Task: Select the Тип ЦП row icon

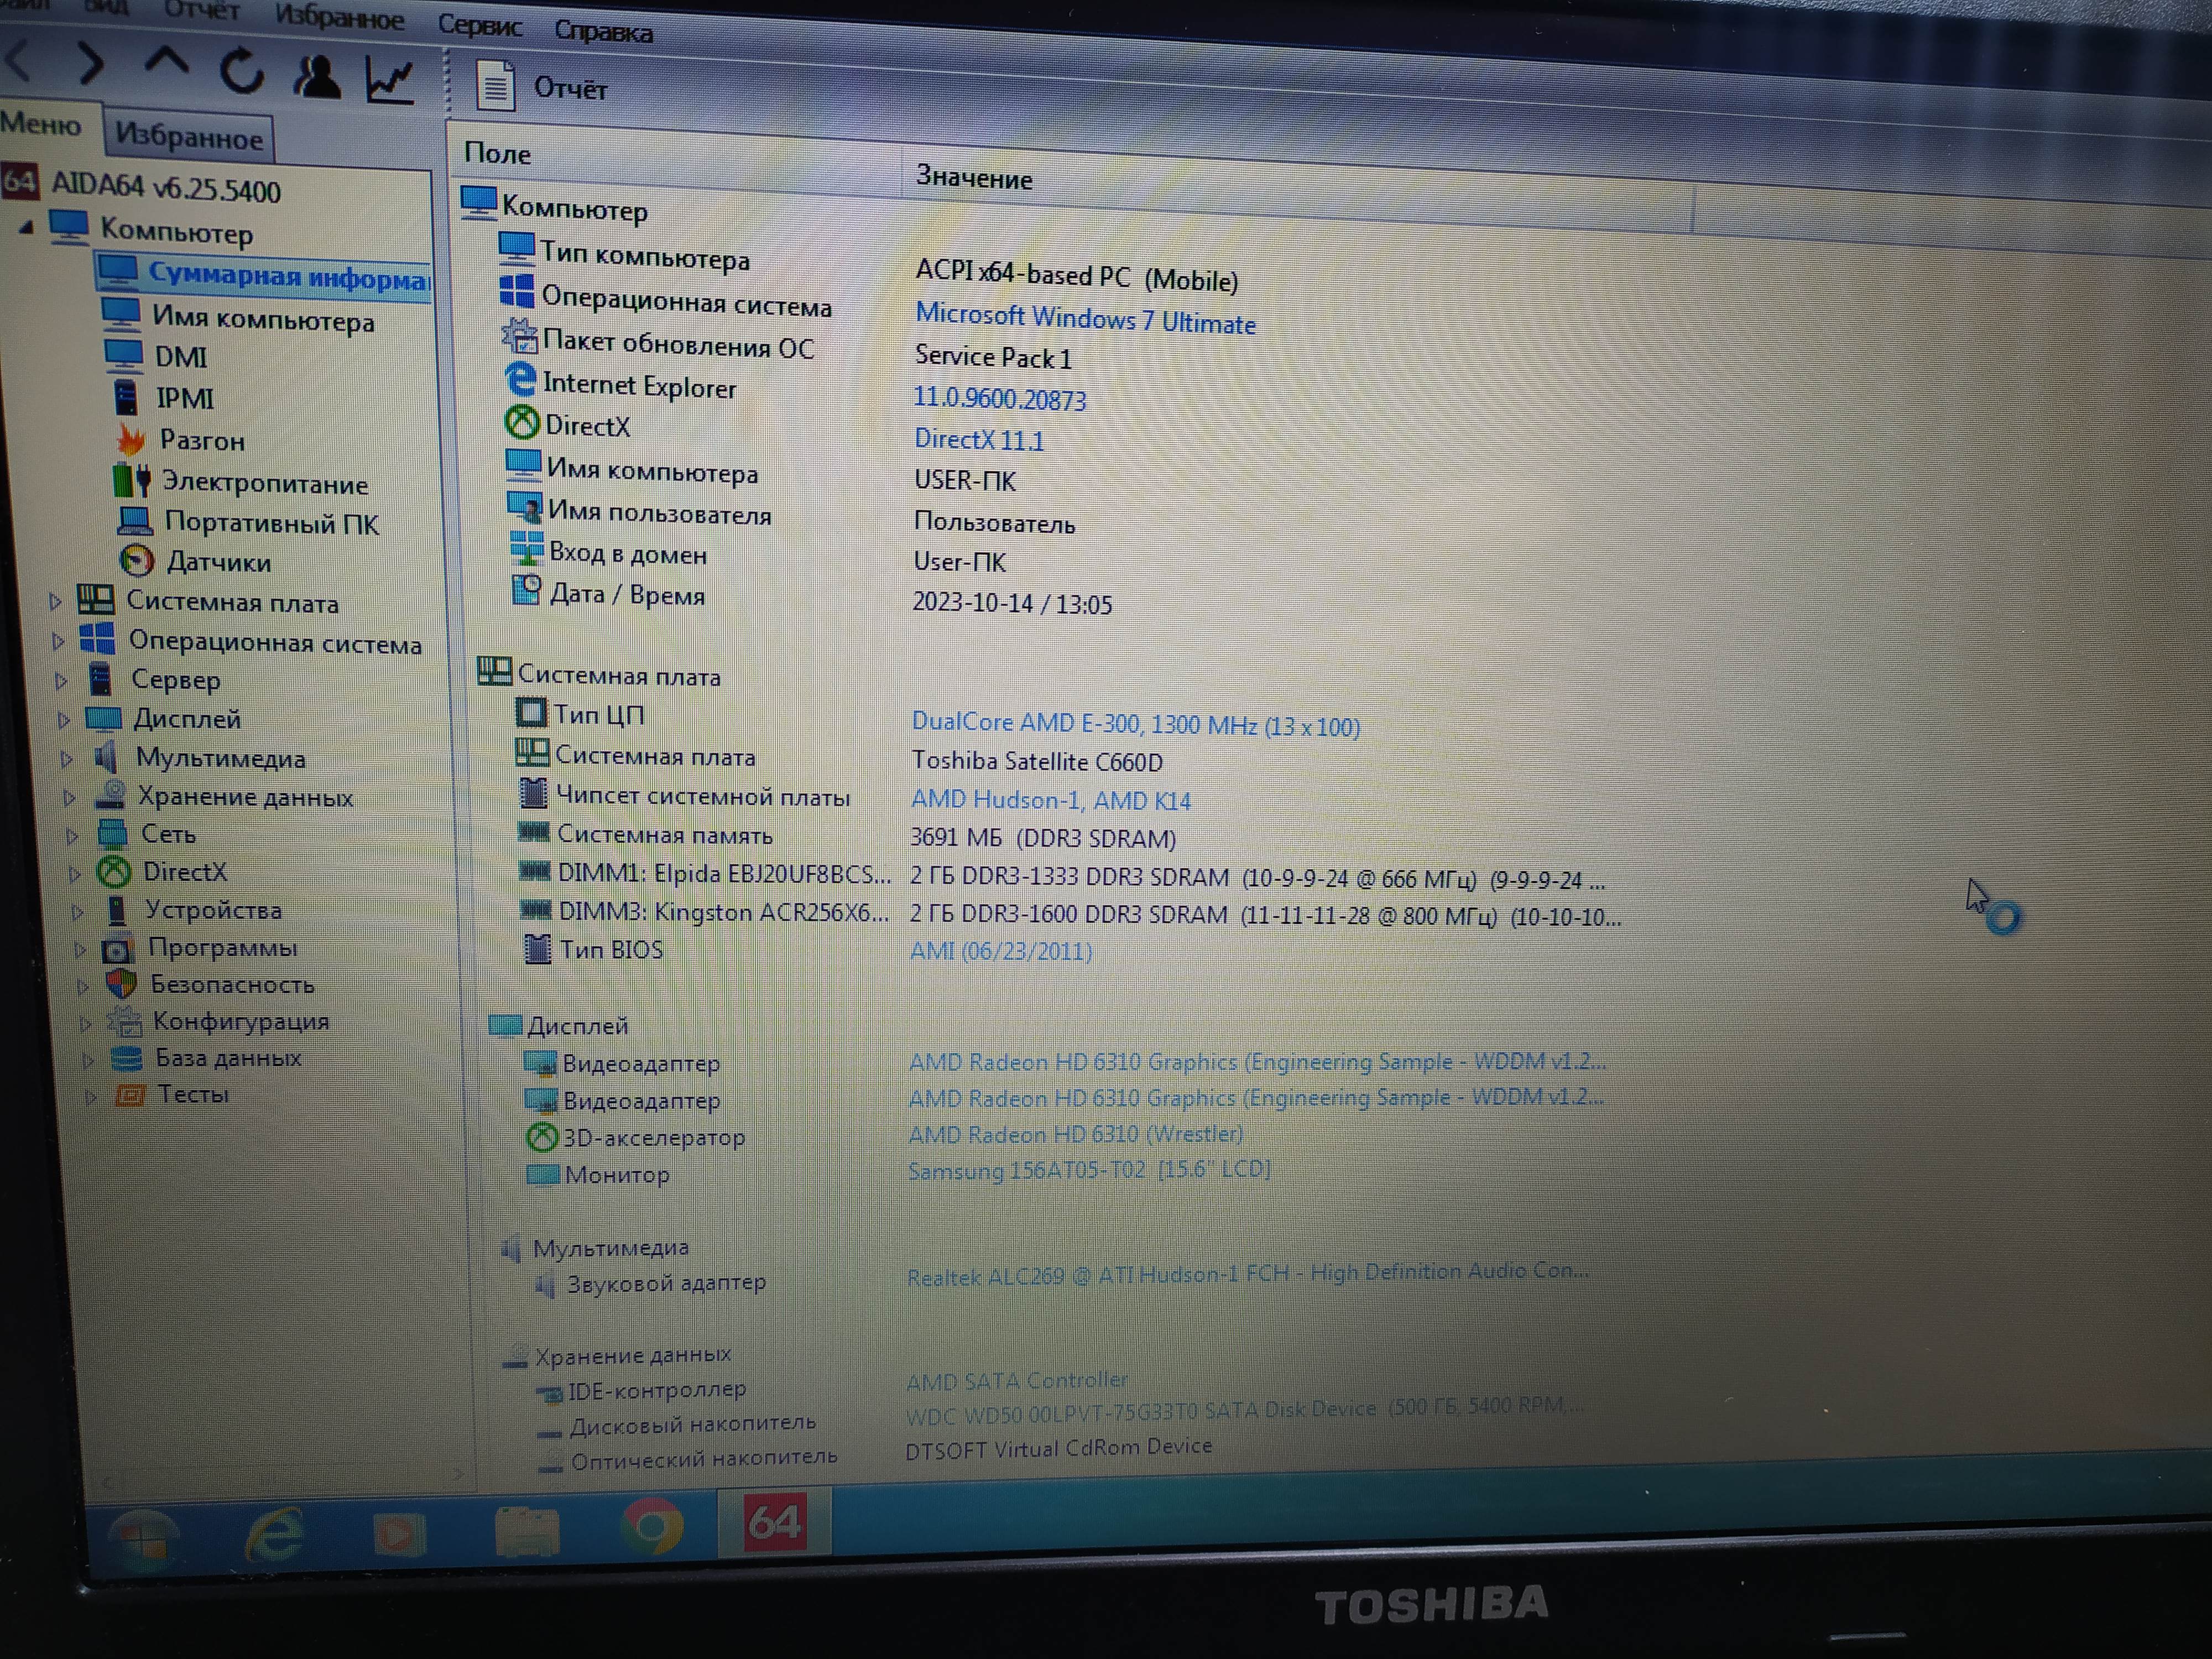Action: [x=531, y=713]
